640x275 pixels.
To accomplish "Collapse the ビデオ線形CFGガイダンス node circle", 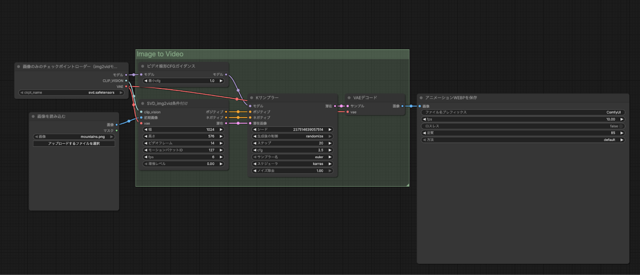I will (142, 66).
